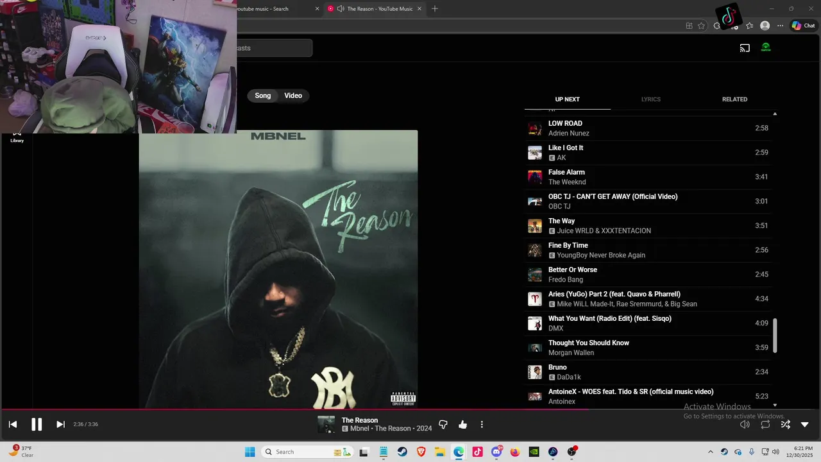Open the RELATED tab
Image resolution: width=821 pixels, height=462 pixels.
734,99
